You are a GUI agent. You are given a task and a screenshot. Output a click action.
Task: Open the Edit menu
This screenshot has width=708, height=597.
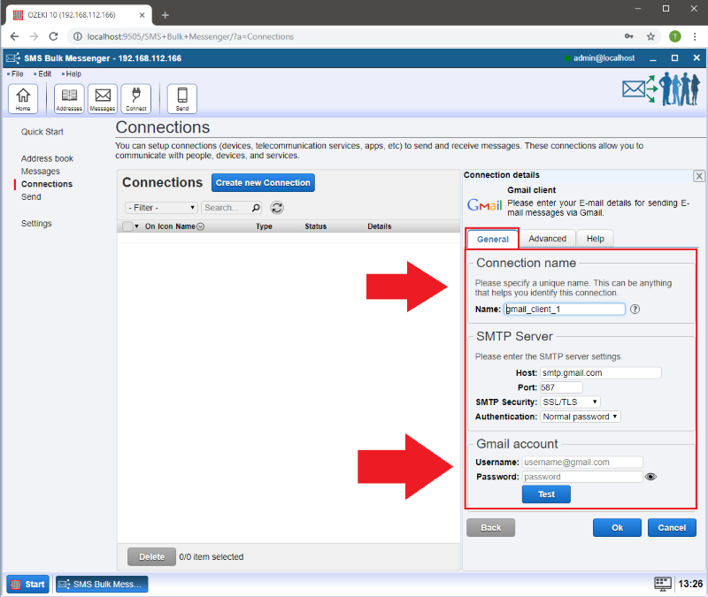point(44,73)
